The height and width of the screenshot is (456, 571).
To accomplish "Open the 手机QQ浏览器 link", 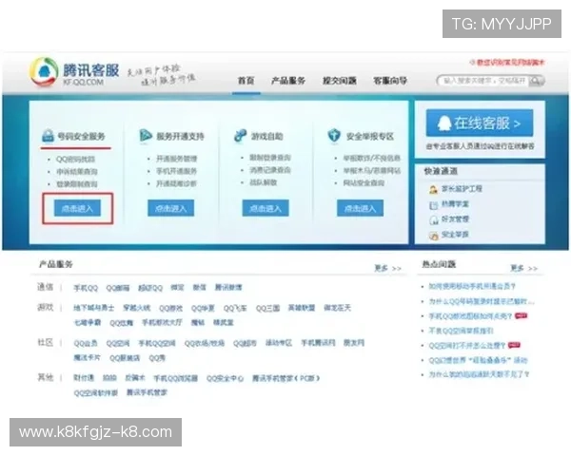I will pyautogui.click(x=175, y=378).
